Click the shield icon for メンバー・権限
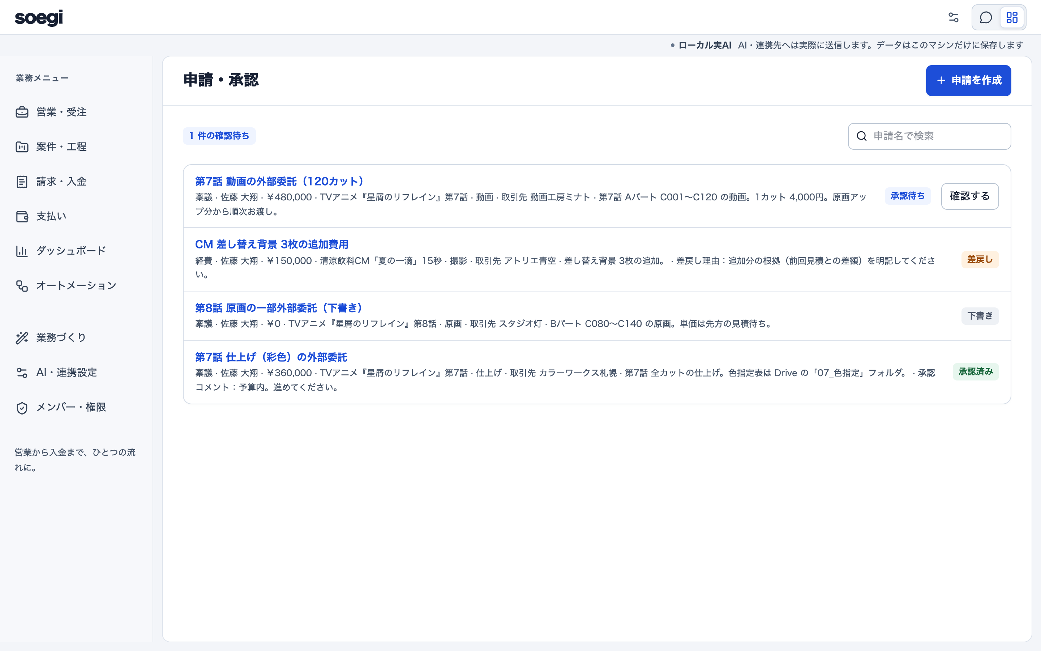1041x651 pixels. click(x=22, y=408)
